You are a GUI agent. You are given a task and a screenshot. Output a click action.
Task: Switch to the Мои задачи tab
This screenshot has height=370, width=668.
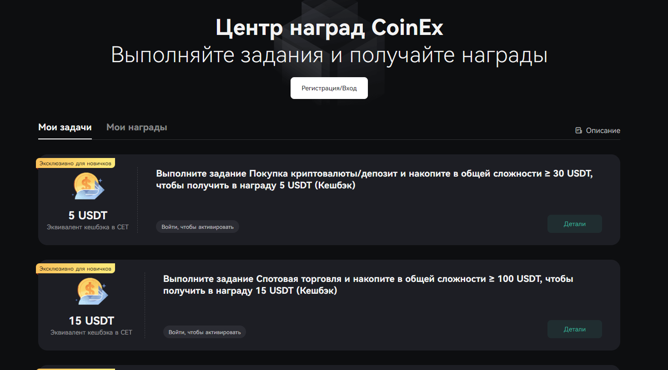pyautogui.click(x=65, y=128)
